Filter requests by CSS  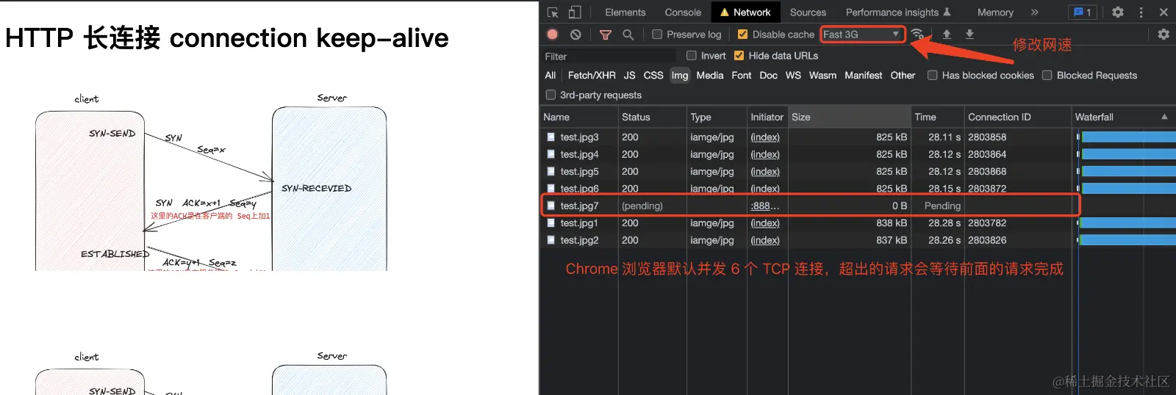pos(653,76)
